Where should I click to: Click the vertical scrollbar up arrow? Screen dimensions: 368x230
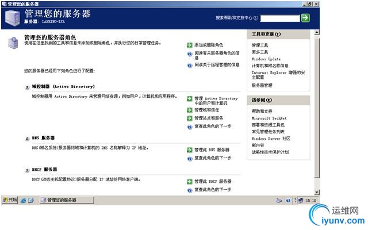click(x=317, y=32)
